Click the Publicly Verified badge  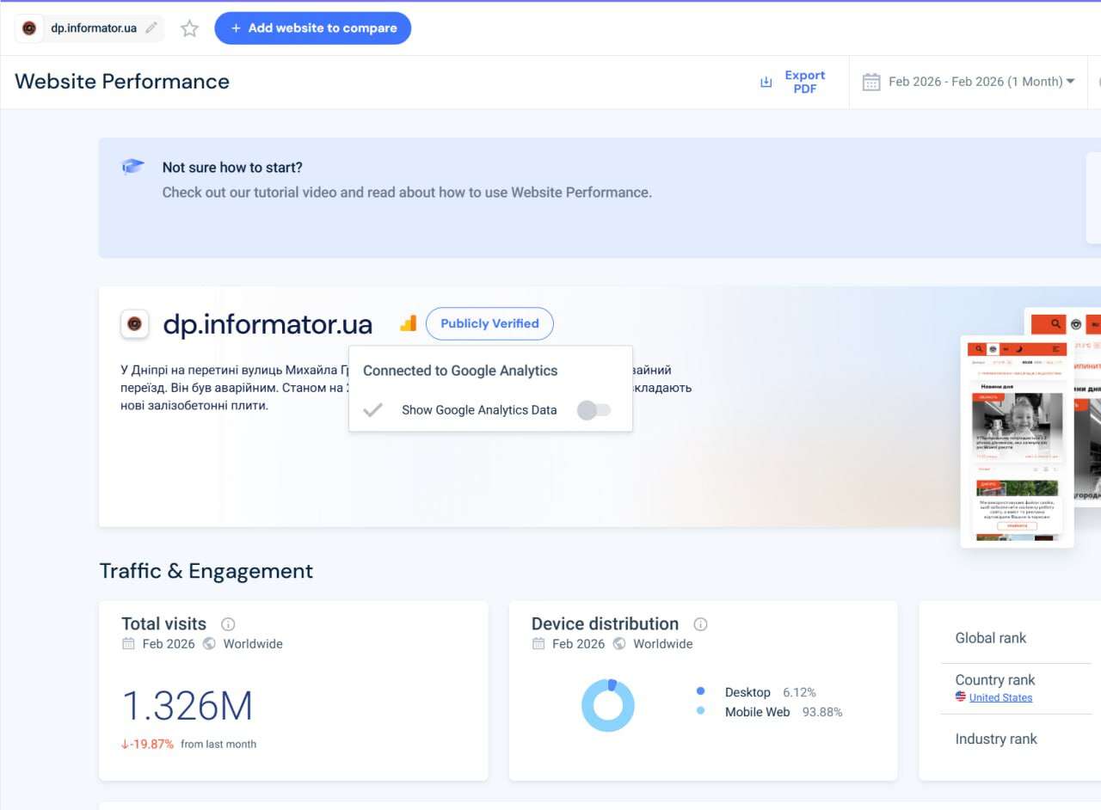(489, 323)
